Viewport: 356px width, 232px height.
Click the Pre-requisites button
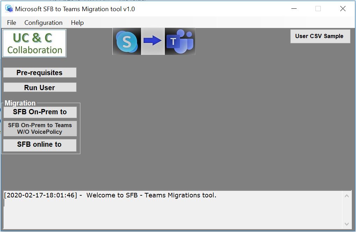point(40,73)
